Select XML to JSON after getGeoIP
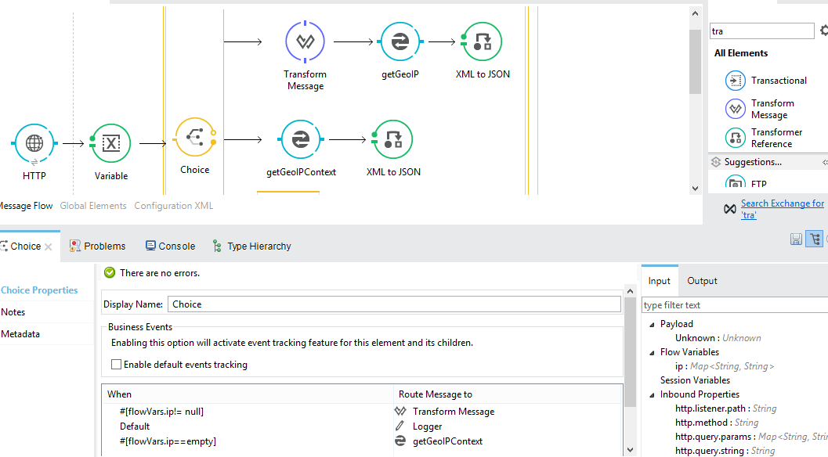Viewport: 828px width, 457px height. 482,41
